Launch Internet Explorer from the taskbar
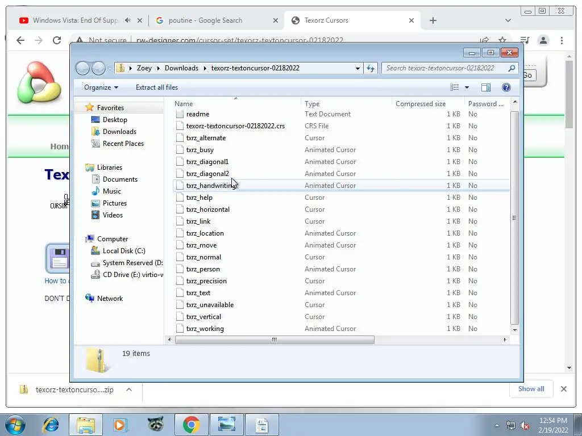This screenshot has width=582, height=436. point(51,425)
